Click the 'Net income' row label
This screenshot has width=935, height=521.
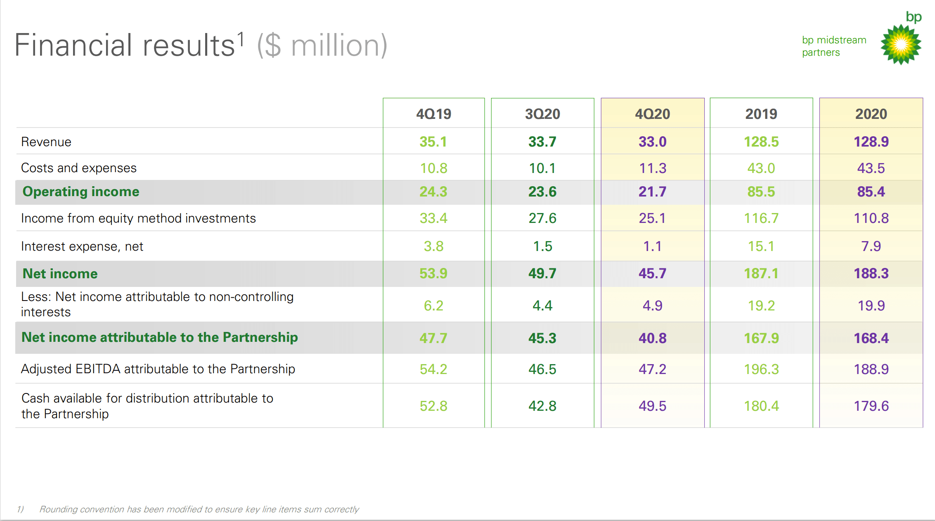[x=60, y=274]
